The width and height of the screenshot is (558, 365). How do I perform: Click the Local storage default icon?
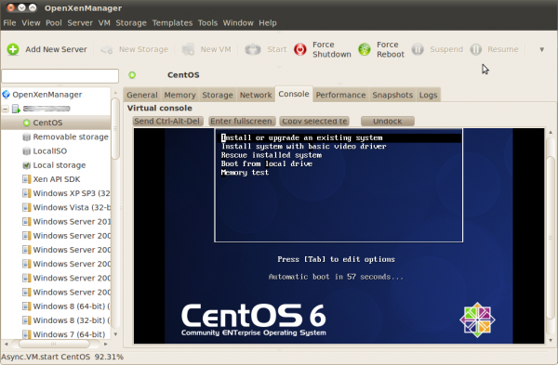pos(26,165)
